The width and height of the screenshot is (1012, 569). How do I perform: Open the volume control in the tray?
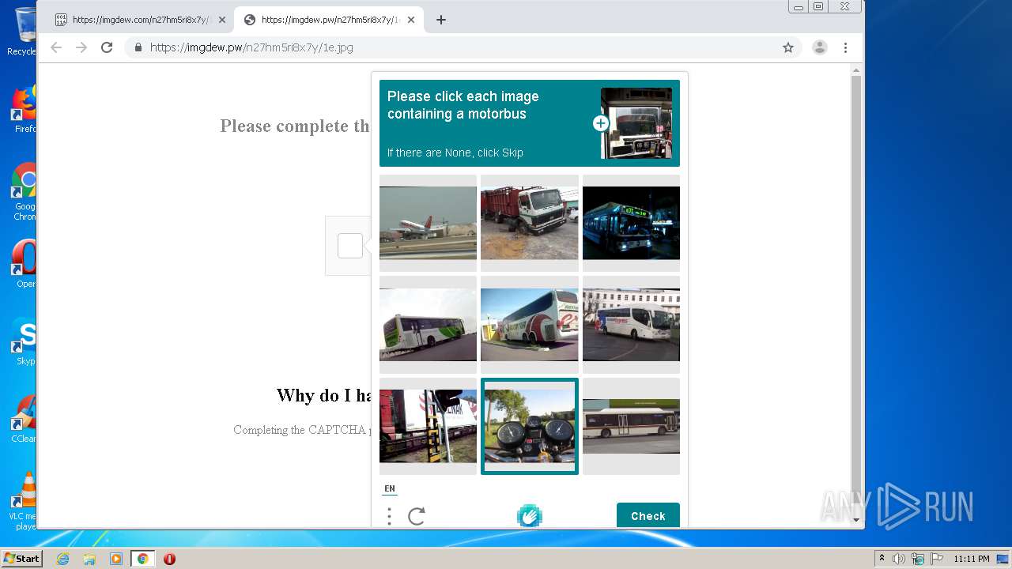[899, 559]
